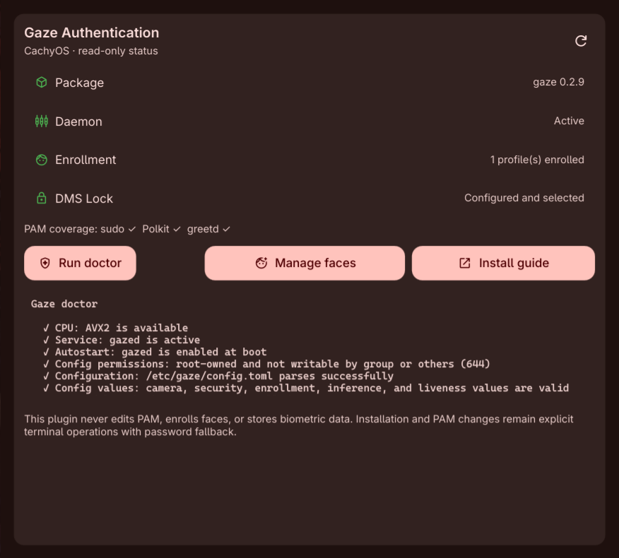
Task: Click the refresh status icon
Action: 581,41
